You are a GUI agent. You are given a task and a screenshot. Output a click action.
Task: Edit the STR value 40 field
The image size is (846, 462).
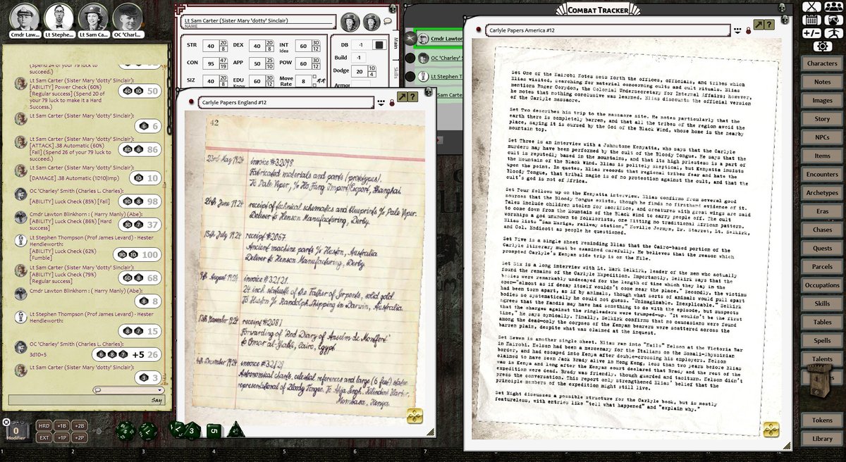209,46
